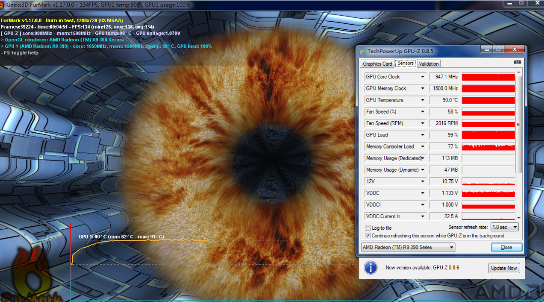The height and width of the screenshot is (302, 544).
Task: Minimize the FurMark window
Action: point(509,3)
